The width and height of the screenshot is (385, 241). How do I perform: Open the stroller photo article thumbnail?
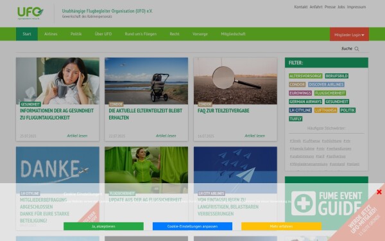[146, 81]
